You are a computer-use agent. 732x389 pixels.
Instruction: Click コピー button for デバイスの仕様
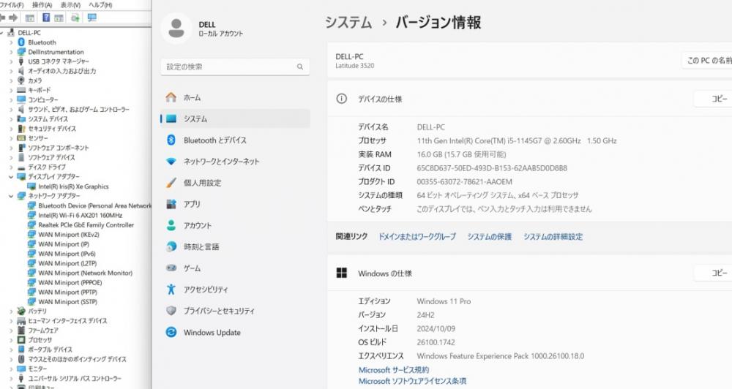714,99
